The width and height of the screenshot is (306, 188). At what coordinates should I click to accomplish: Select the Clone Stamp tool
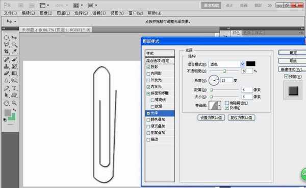[x=7, y=66]
